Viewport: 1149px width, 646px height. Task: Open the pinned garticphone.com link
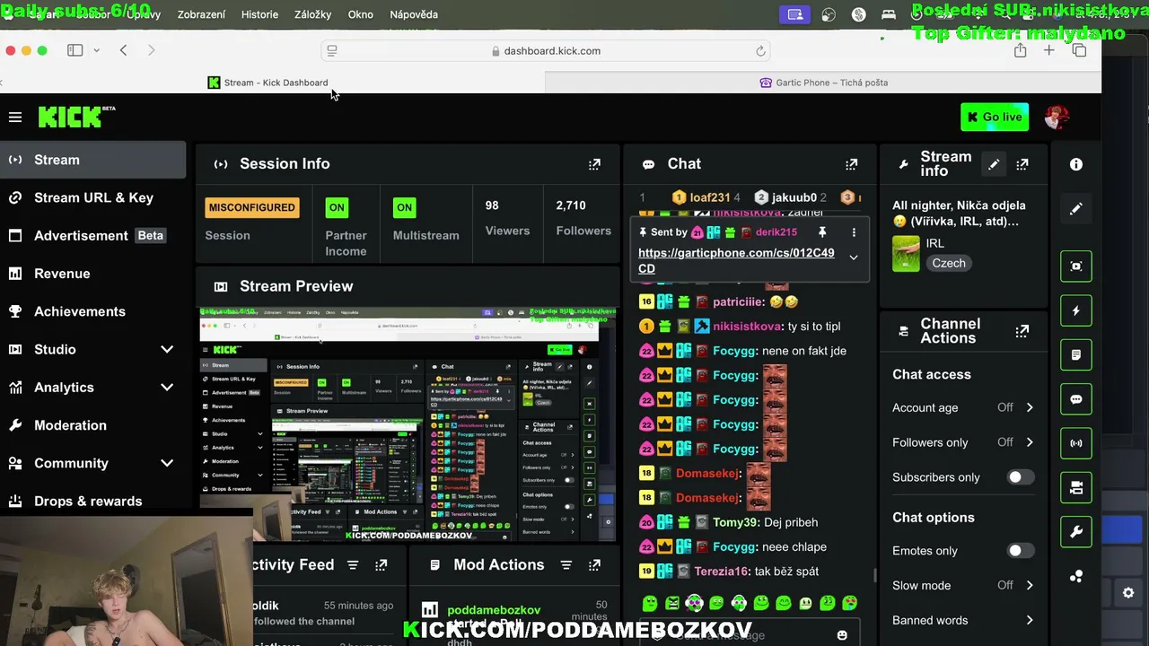click(x=736, y=260)
